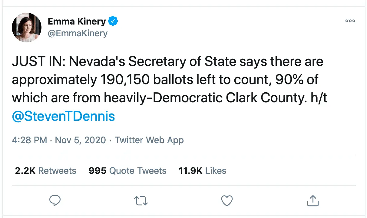Click the Nov 5, 2020 date
Screen dimensions: 367x218
coord(81,140)
